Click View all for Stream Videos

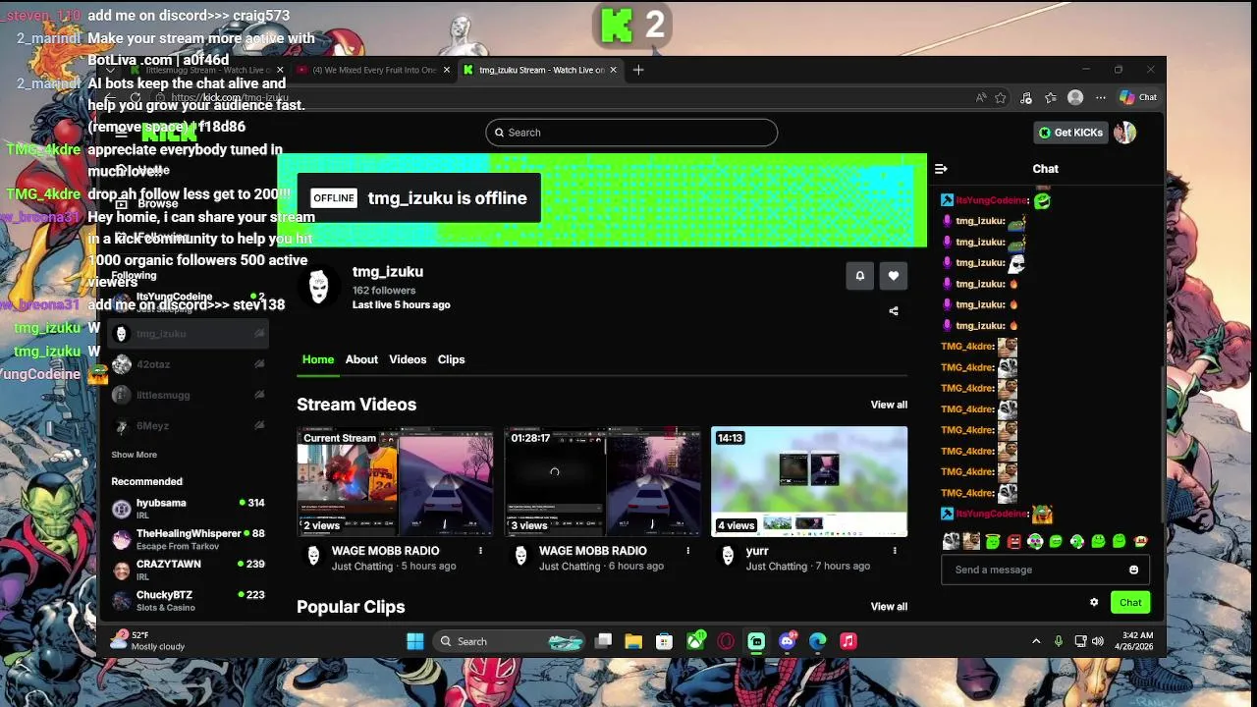pos(889,405)
